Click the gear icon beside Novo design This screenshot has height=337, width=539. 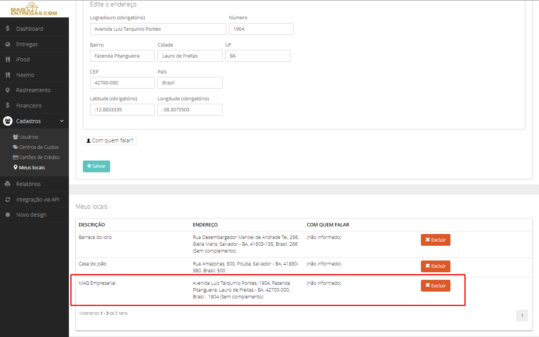pos(8,215)
